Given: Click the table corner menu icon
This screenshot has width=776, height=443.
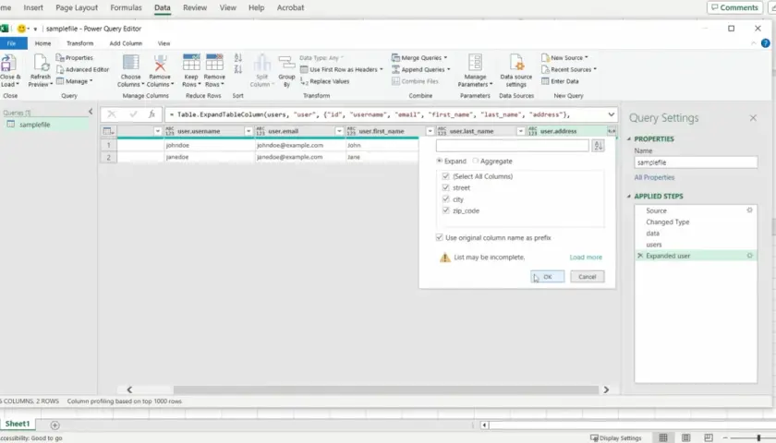Looking at the screenshot, I should (x=108, y=131).
